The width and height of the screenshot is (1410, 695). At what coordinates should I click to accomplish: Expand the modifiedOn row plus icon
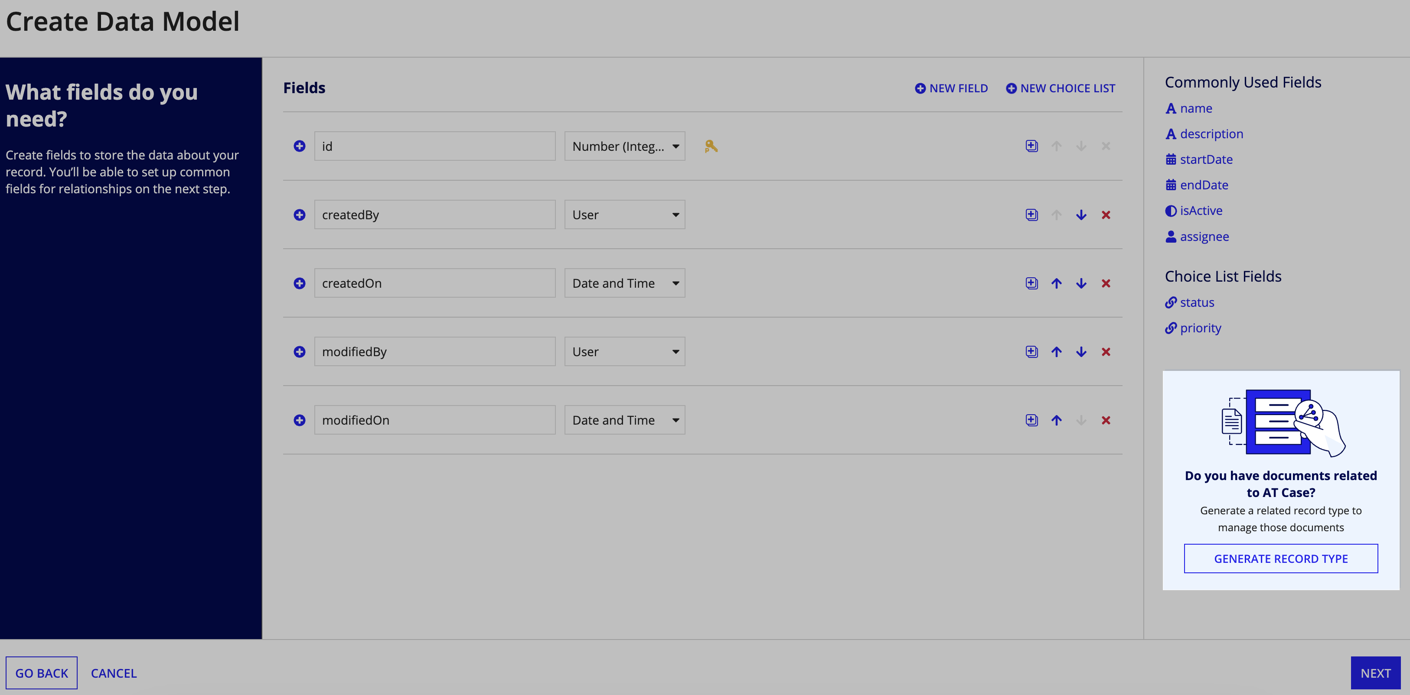click(x=300, y=420)
